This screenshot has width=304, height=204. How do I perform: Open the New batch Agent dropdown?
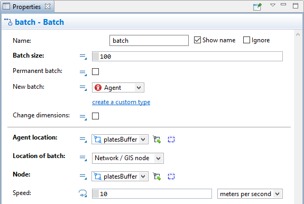tap(118, 88)
